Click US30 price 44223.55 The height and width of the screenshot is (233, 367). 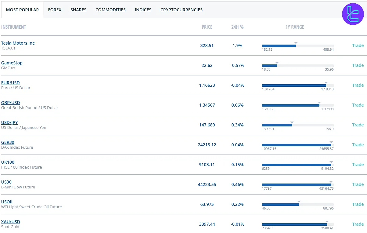tap(207, 184)
